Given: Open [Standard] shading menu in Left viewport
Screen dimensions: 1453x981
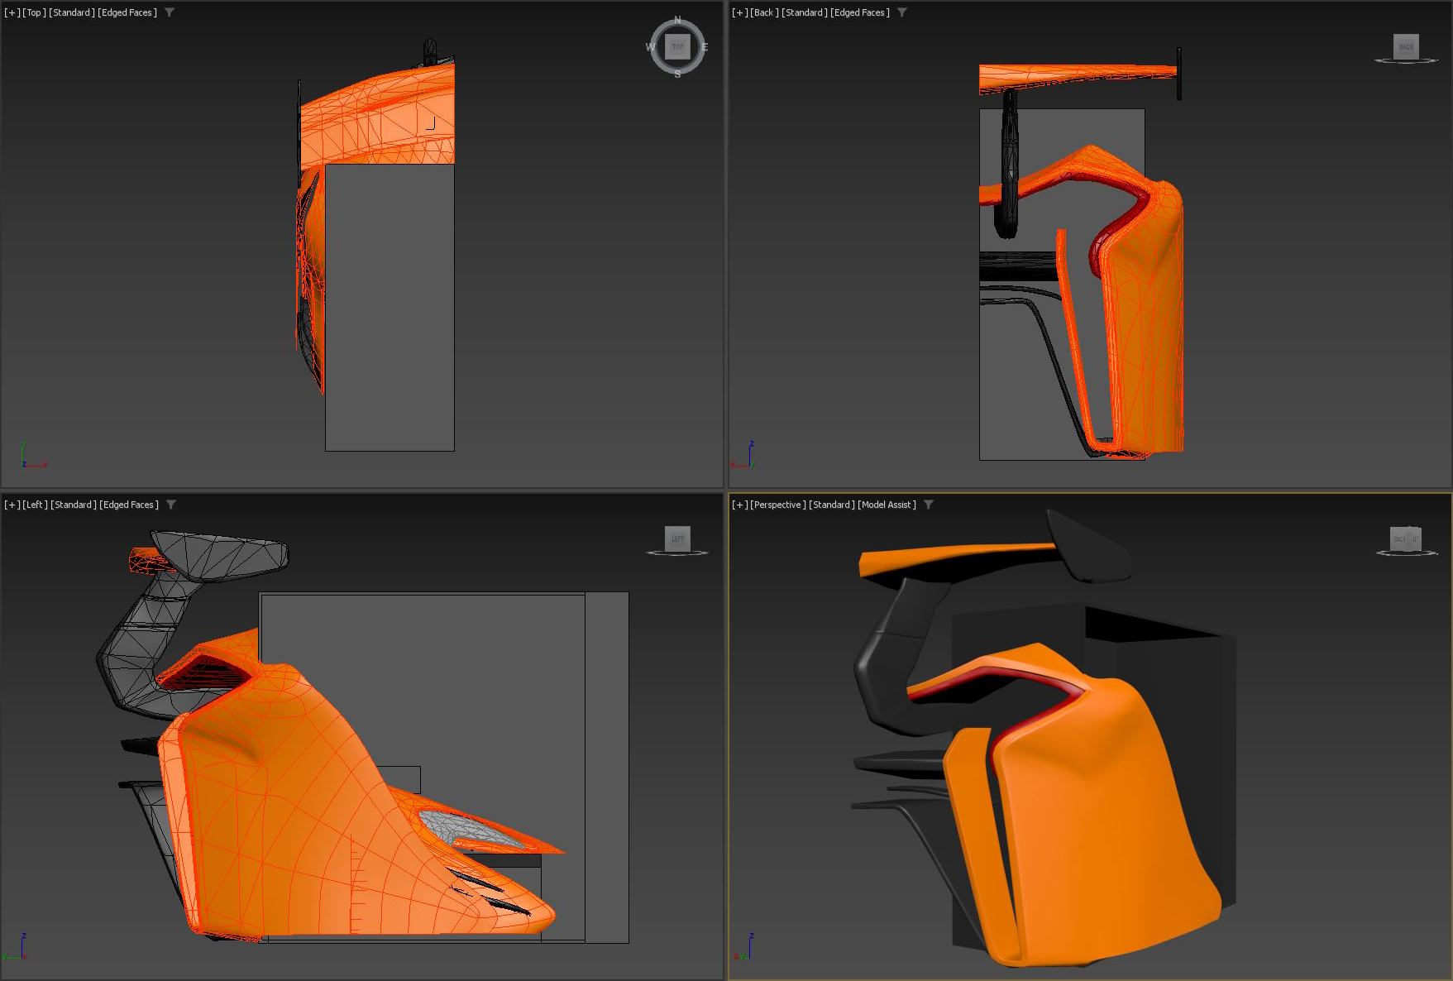Looking at the screenshot, I should tap(74, 505).
